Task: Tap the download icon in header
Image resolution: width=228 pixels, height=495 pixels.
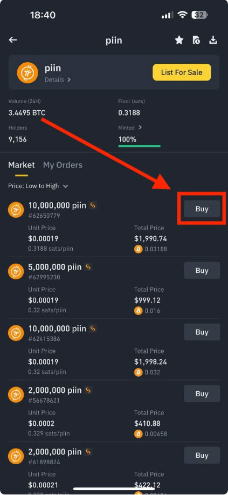Action: click(x=213, y=40)
